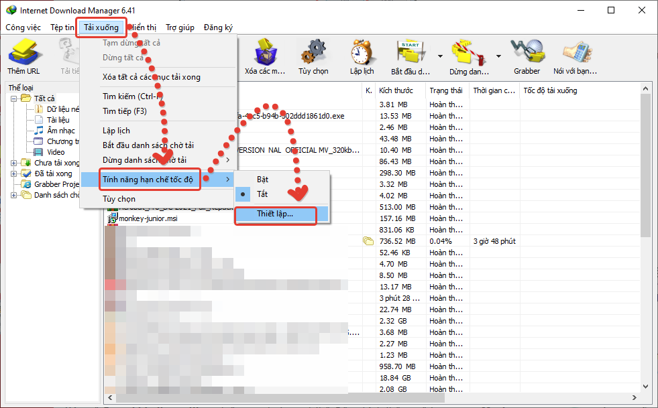Click the 831.06 KB size cell

pos(396,230)
